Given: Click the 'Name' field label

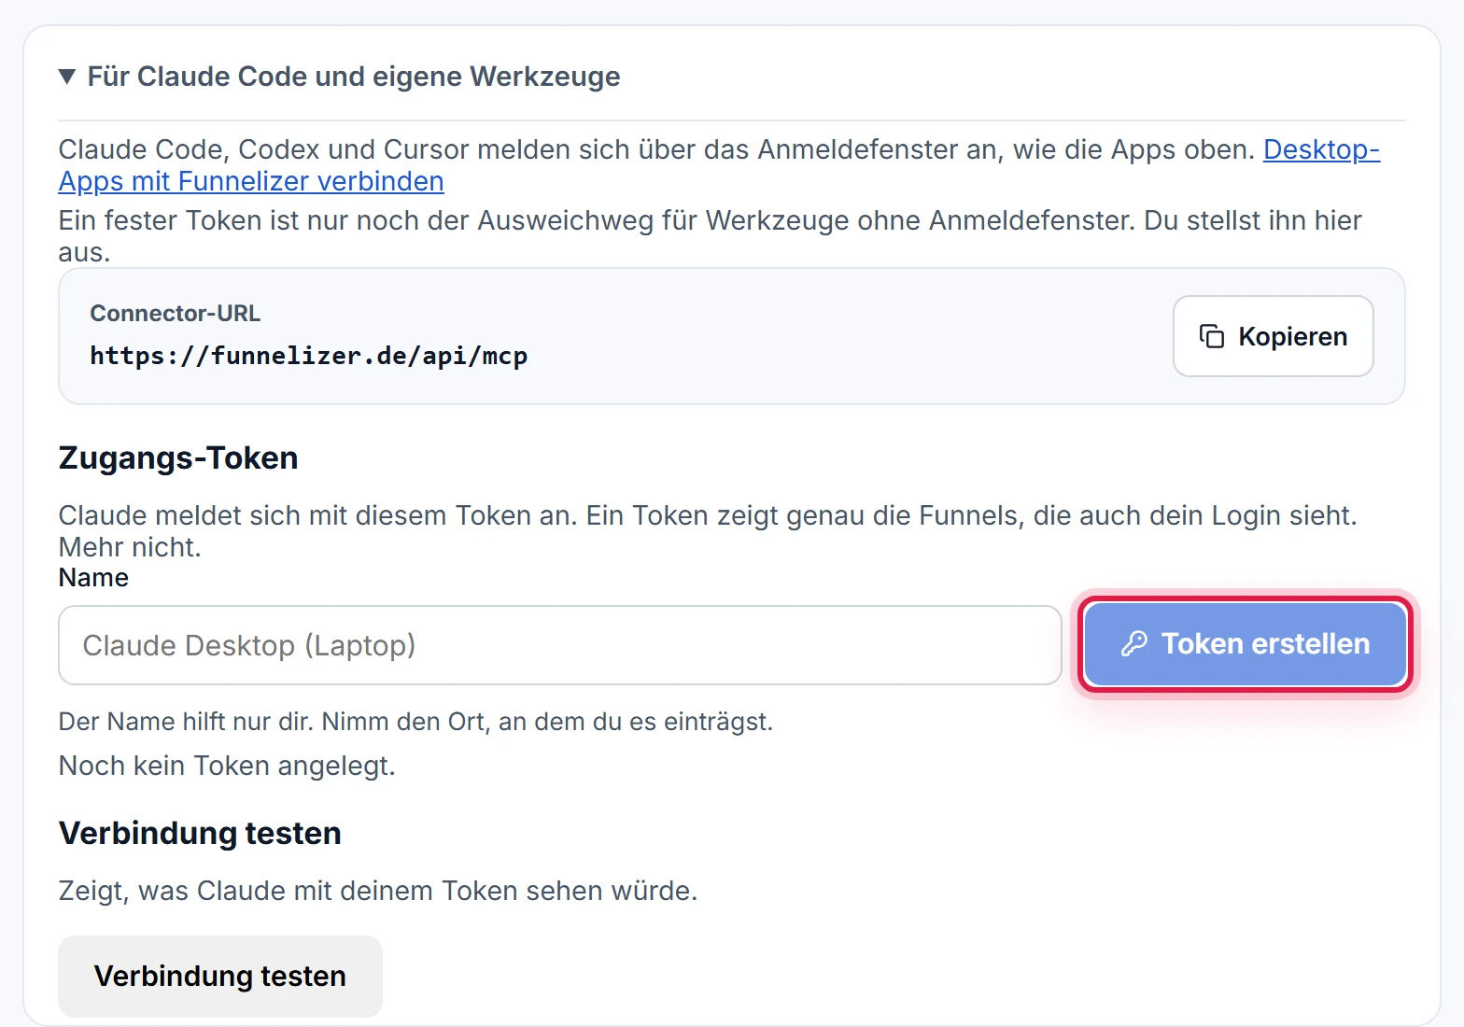Looking at the screenshot, I should pos(93,578).
